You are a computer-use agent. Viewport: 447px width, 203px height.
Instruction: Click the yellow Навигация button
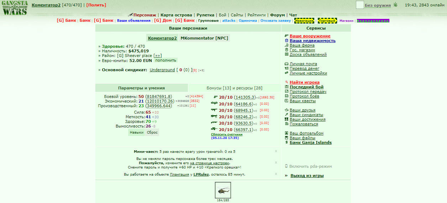(304, 21)
